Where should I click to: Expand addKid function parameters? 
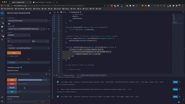(x=49, y=80)
